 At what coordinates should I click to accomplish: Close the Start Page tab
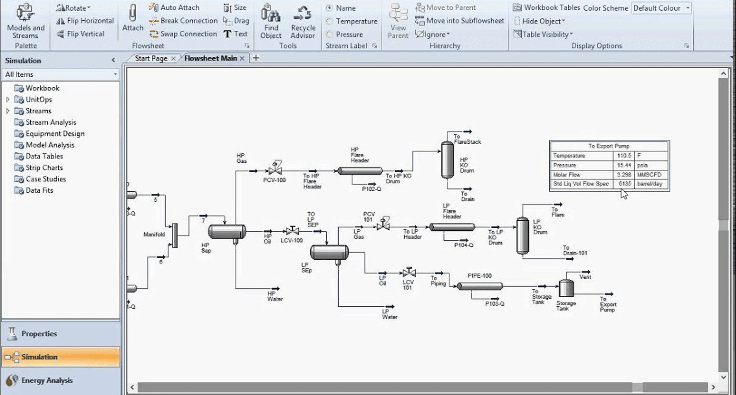(173, 59)
